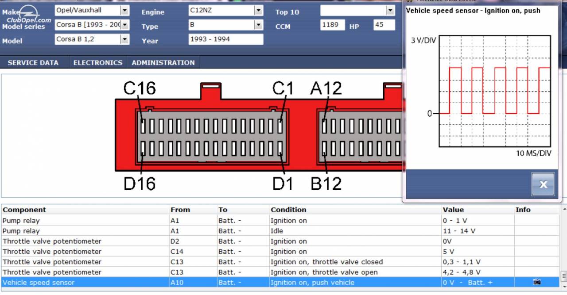Image resolution: width=567 pixels, height=295 pixels.
Task: Click the table scrollbar up arrow
Action: pos(563,209)
